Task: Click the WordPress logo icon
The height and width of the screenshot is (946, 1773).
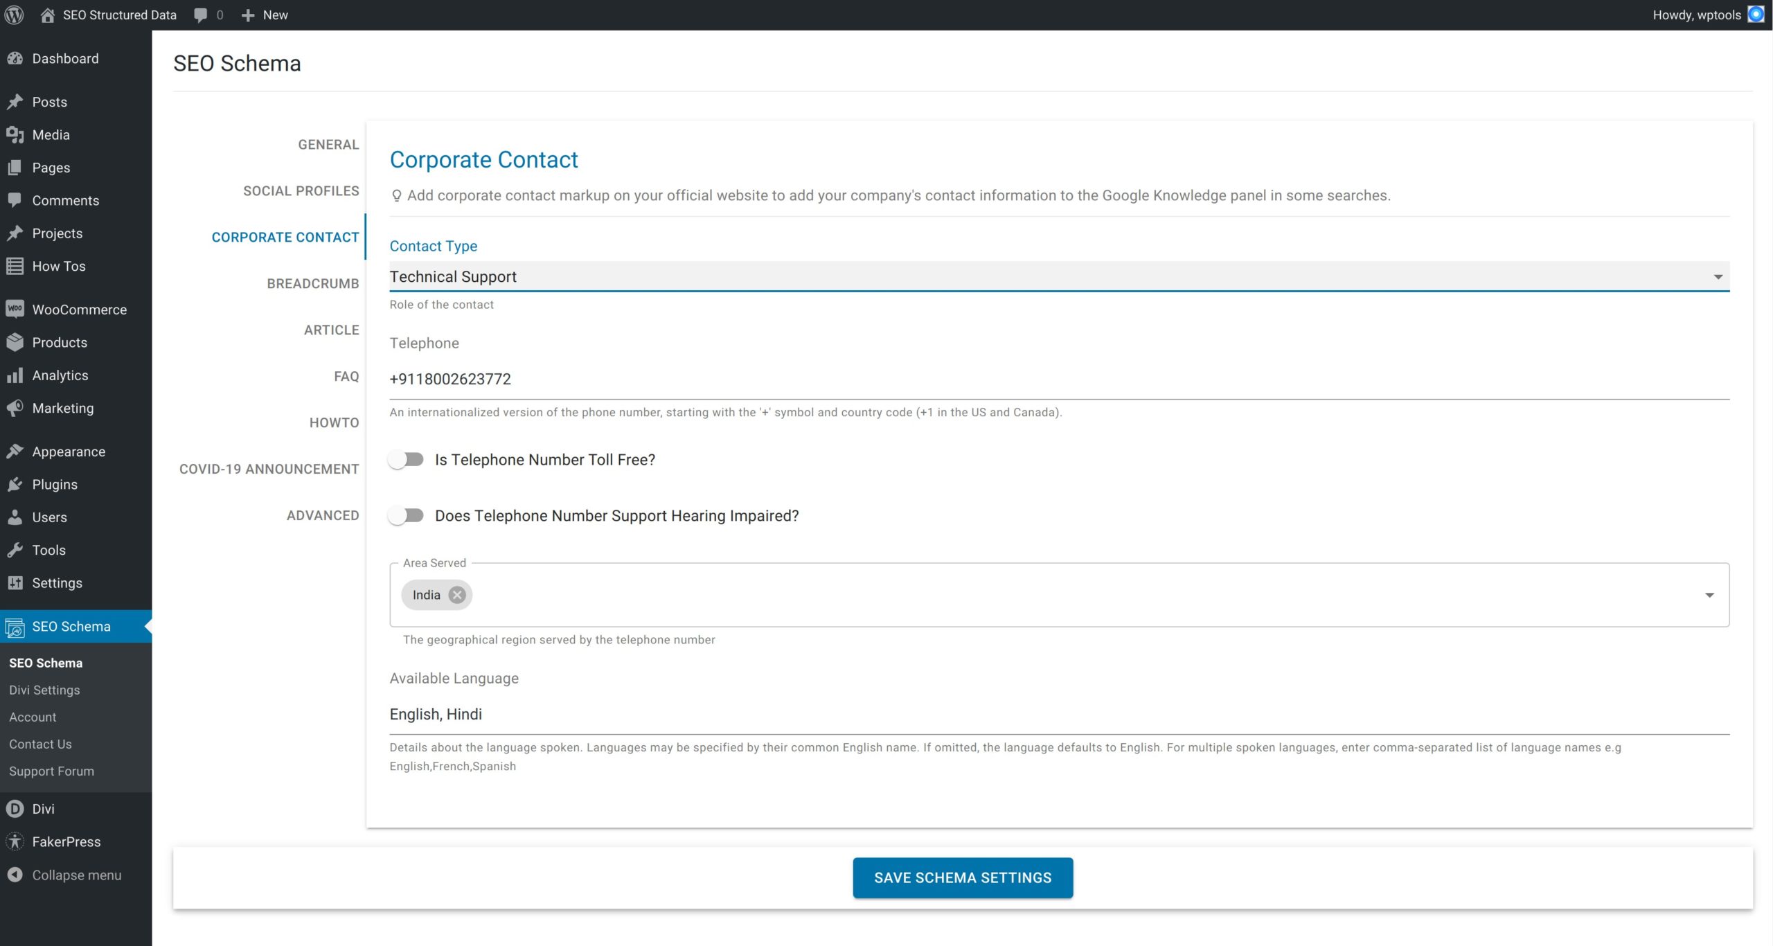Action: point(15,15)
